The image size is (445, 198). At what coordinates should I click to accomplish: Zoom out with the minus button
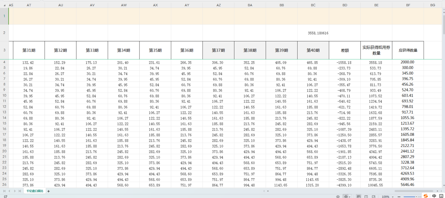tap(399, 197)
